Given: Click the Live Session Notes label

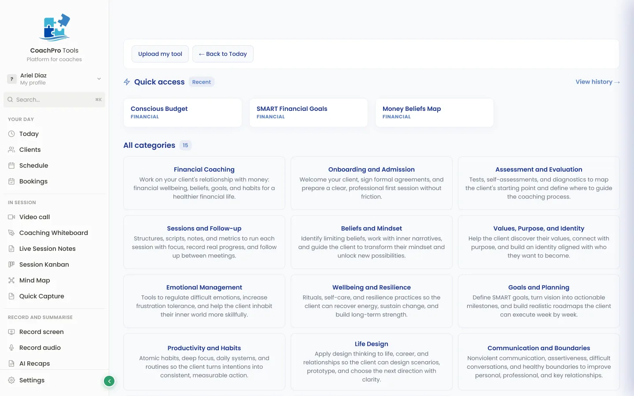Looking at the screenshot, I should tap(48, 249).
